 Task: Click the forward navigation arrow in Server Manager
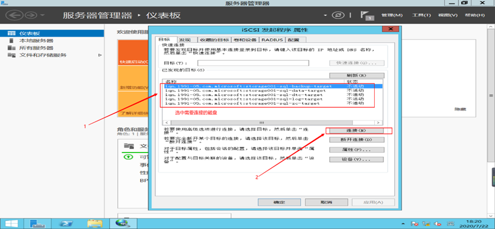tap(31, 15)
